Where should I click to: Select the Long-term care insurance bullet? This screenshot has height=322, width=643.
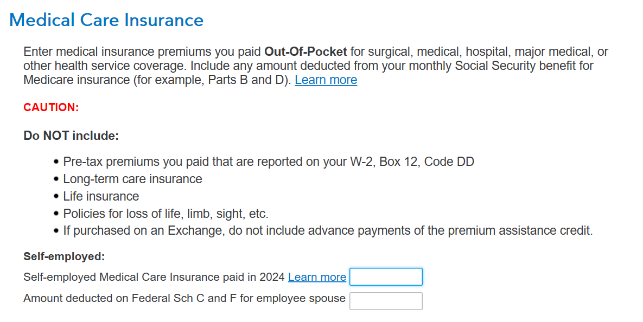pos(132,179)
